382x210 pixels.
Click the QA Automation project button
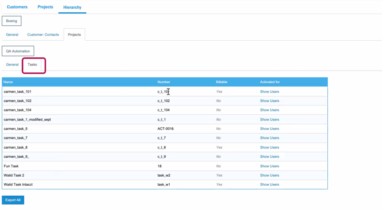pyautogui.click(x=18, y=51)
